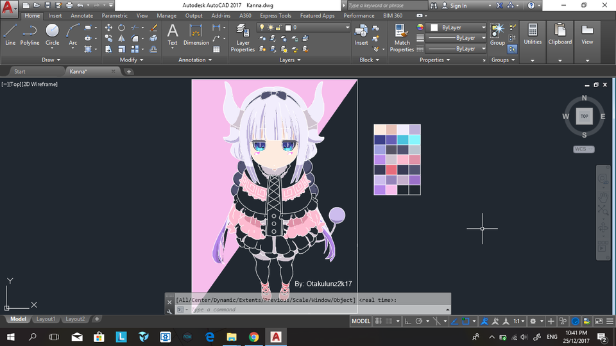Toggle snap mode dotted grid icon
The height and width of the screenshot is (346, 616).
389,321
